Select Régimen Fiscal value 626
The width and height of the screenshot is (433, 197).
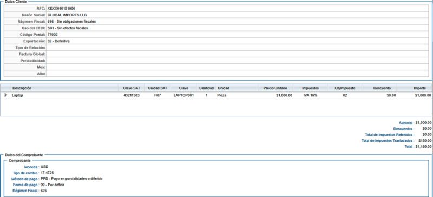[x=43, y=191]
